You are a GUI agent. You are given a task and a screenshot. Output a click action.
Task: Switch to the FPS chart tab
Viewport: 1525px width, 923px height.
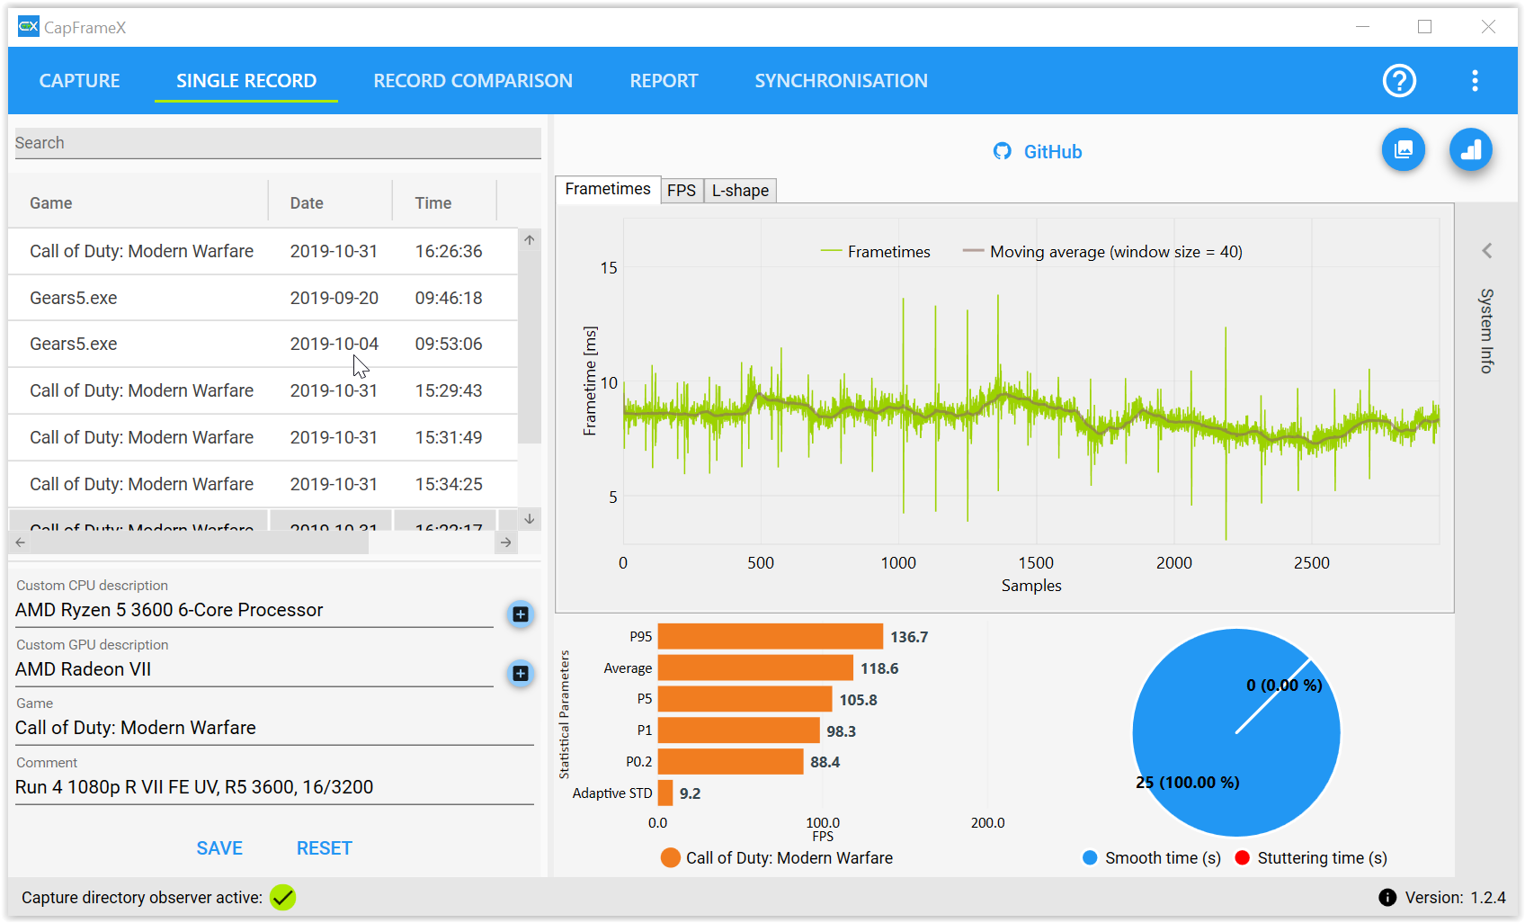click(682, 191)
